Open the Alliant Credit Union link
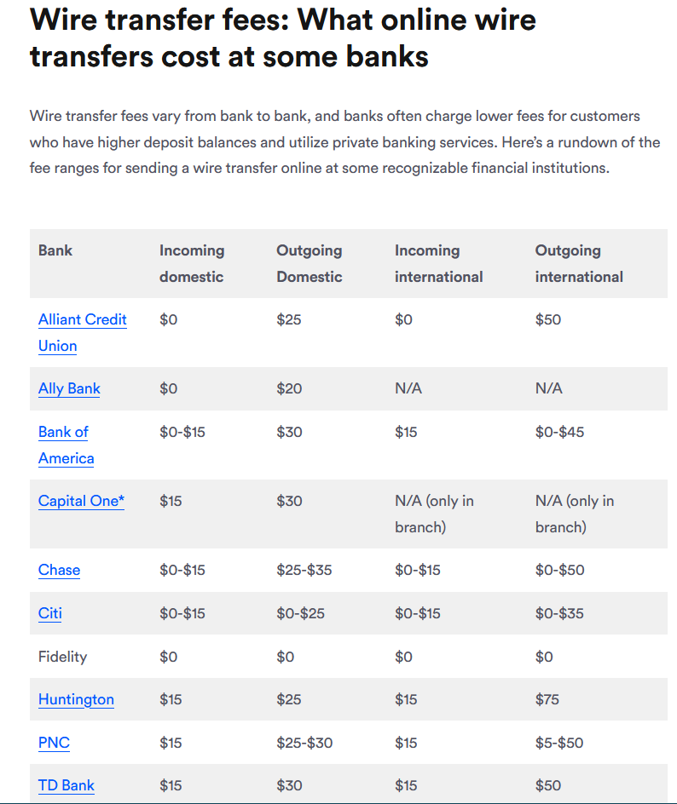 coord(83,320)
